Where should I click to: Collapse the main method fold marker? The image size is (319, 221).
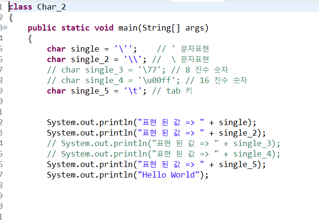pyautogui.click(x=5, y=28)
